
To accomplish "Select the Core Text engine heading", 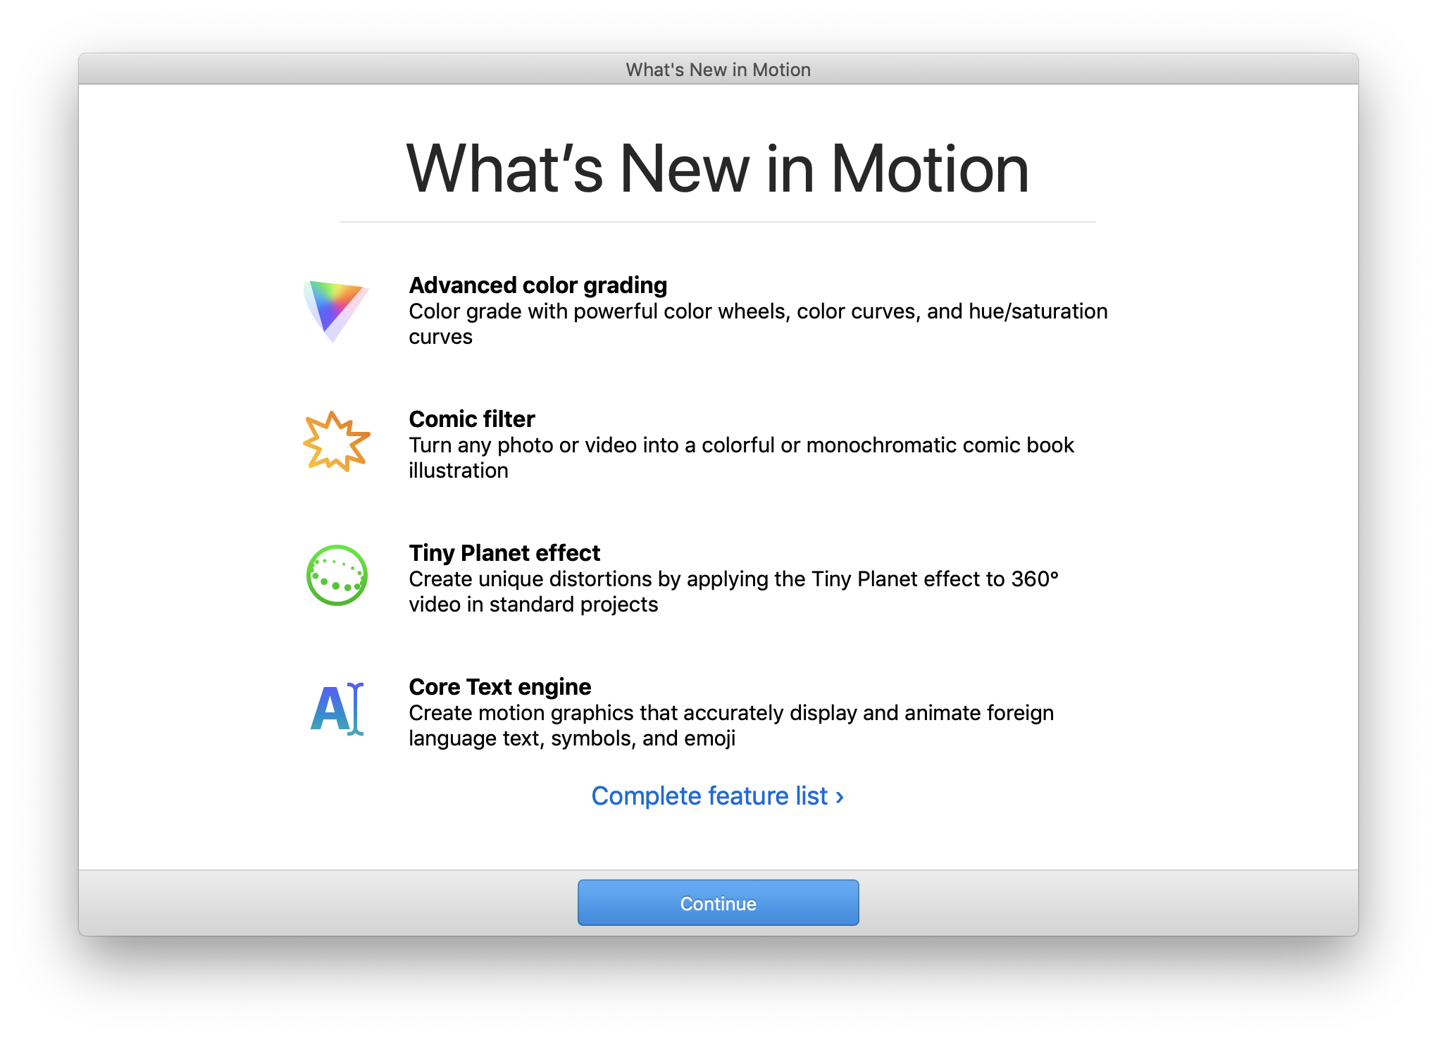I will tap(499, 687).
